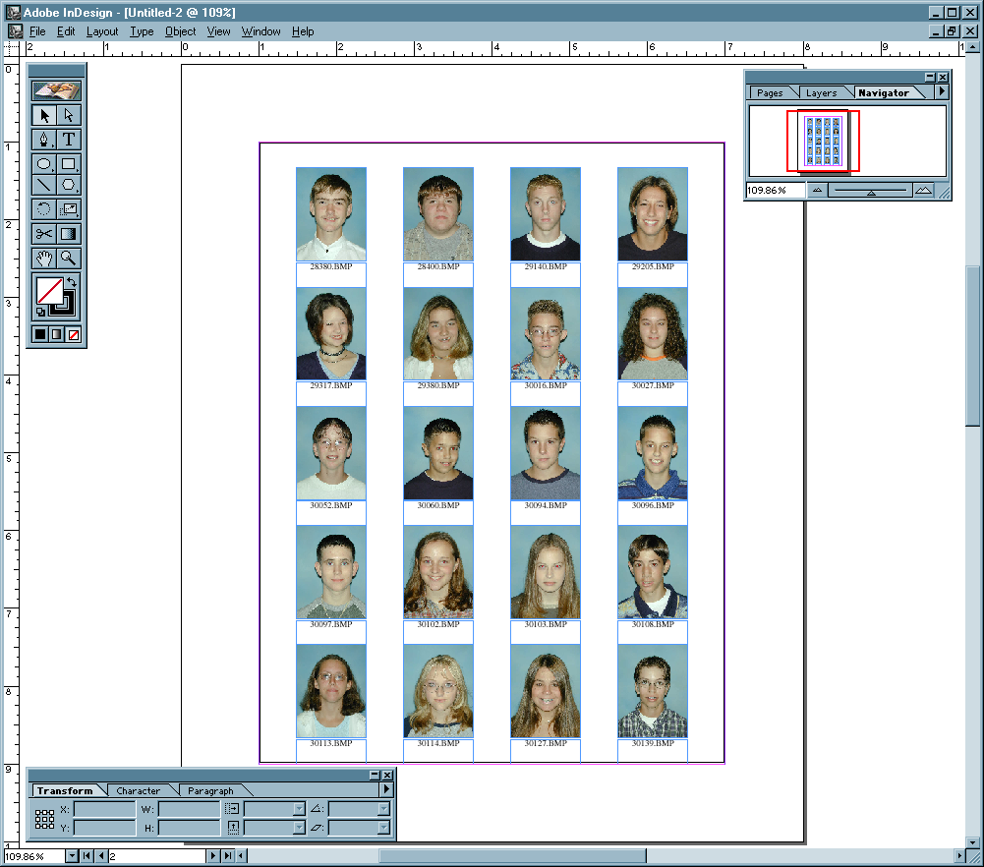Click the Navigator zoom out small mountains button

click(817, 190)
